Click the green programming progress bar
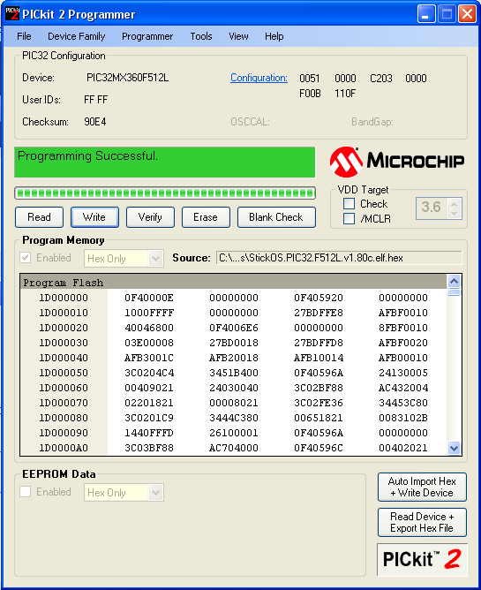481x590 pixels. (x=165, y=193)
